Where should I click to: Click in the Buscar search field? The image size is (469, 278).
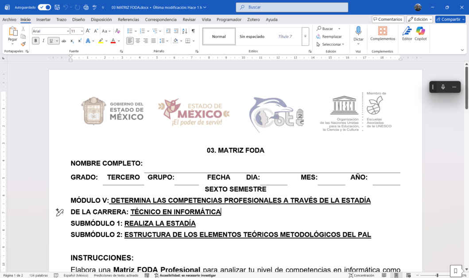point(292,7)
